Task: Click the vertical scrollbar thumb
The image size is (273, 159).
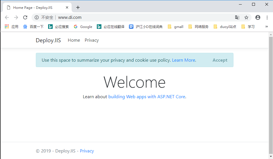Action: (x=271, y=95)
